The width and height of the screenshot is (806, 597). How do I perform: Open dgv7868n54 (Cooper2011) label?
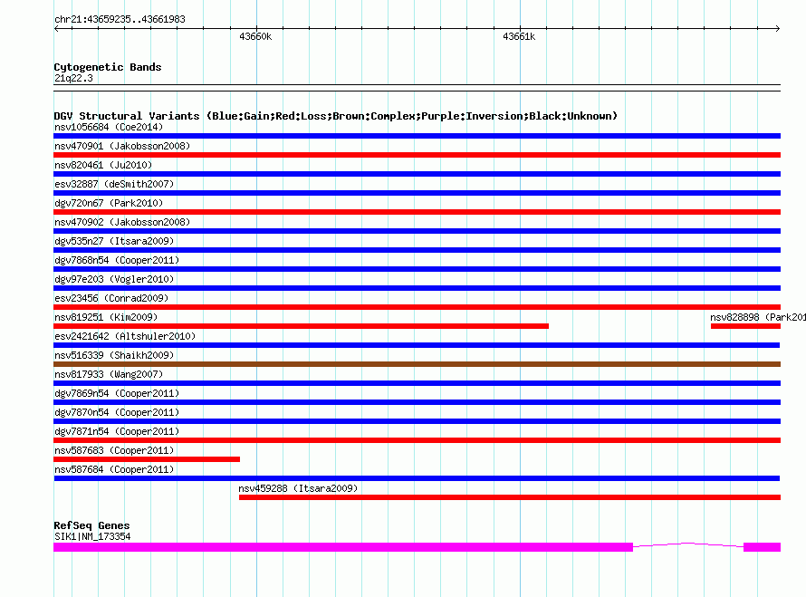pyautogui.click(x=117, y=260)
